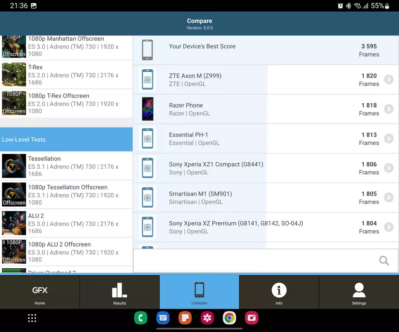
Task: Open the Info tab
Action: (279, 293)
